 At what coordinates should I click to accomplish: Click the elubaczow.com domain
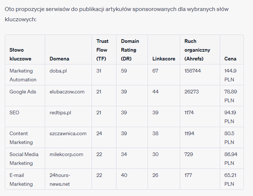67,92
